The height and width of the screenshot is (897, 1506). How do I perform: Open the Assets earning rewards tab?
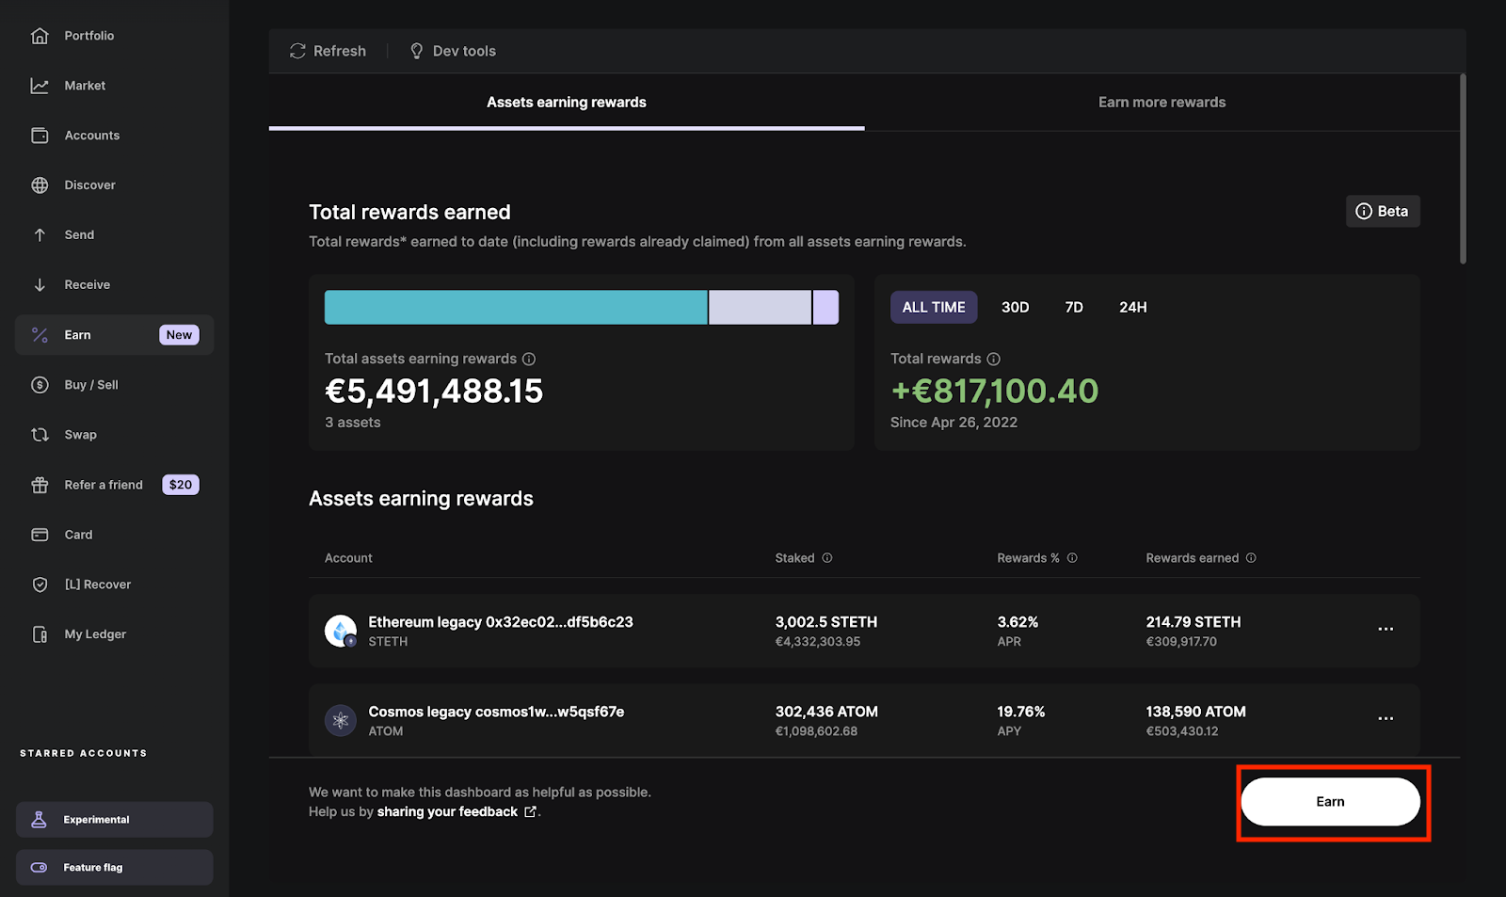click(x=566, y=102)
